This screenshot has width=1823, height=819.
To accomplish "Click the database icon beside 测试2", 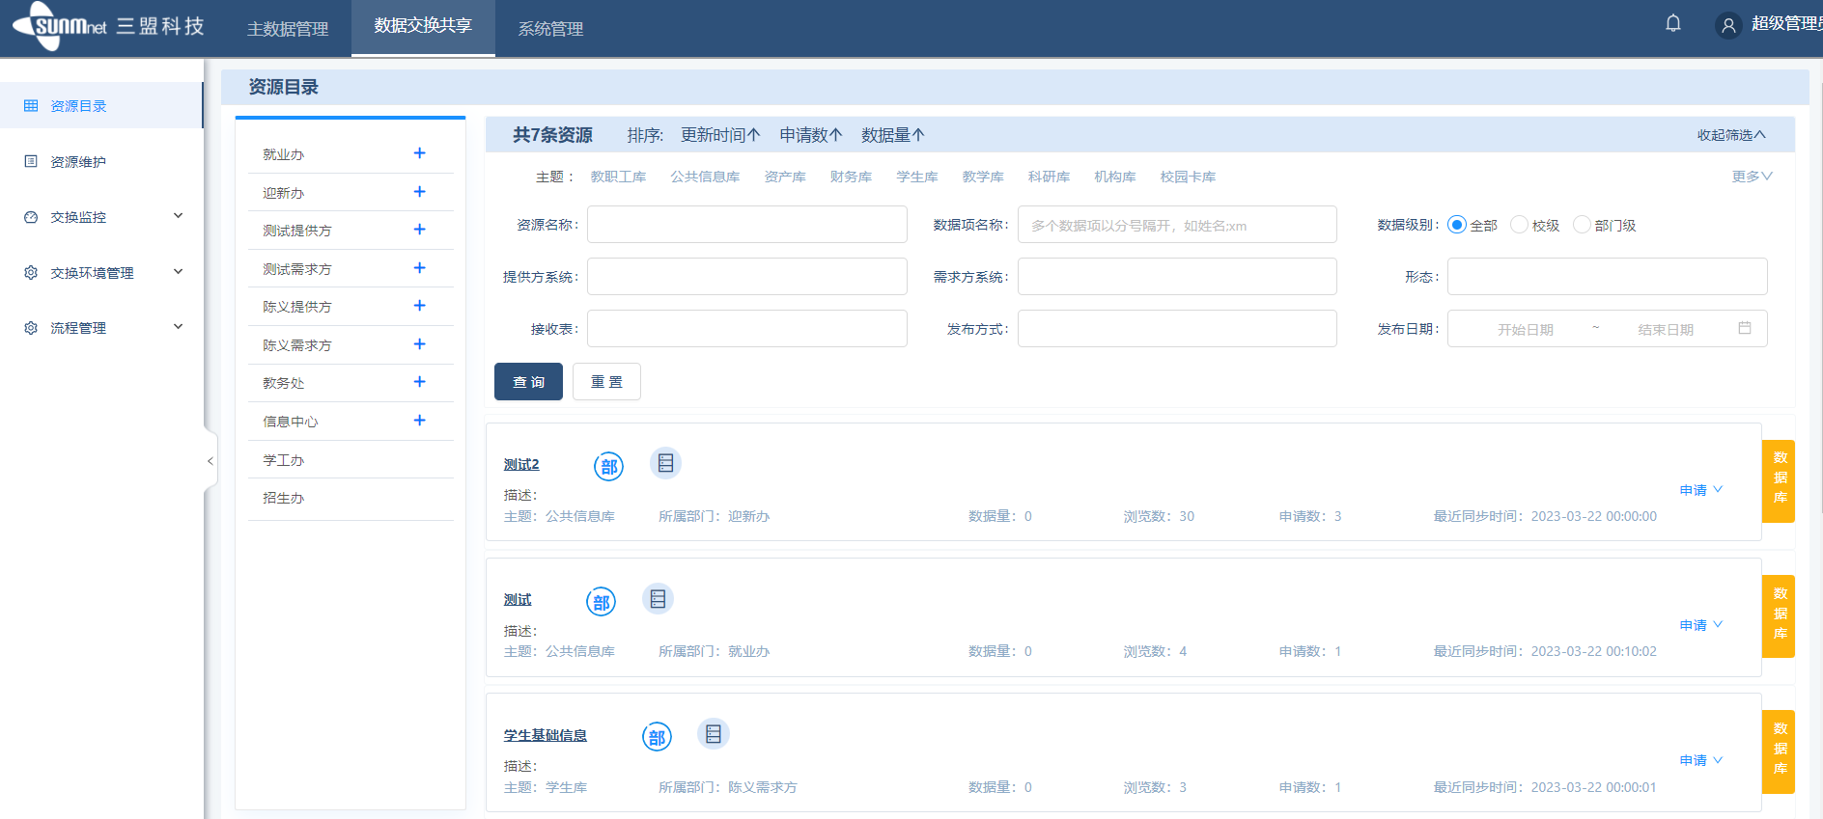I will point(665,464).
